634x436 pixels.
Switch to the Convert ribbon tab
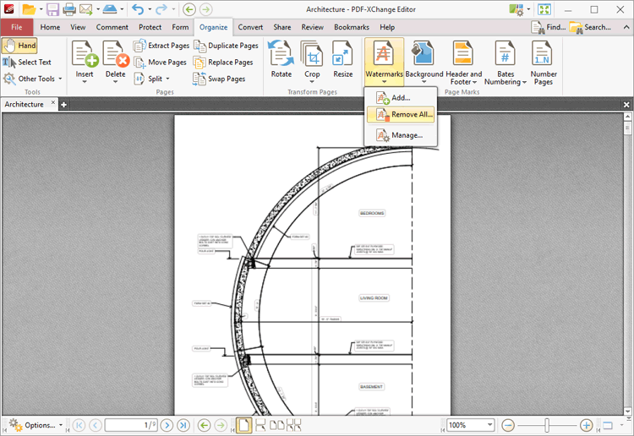(250, 27)
